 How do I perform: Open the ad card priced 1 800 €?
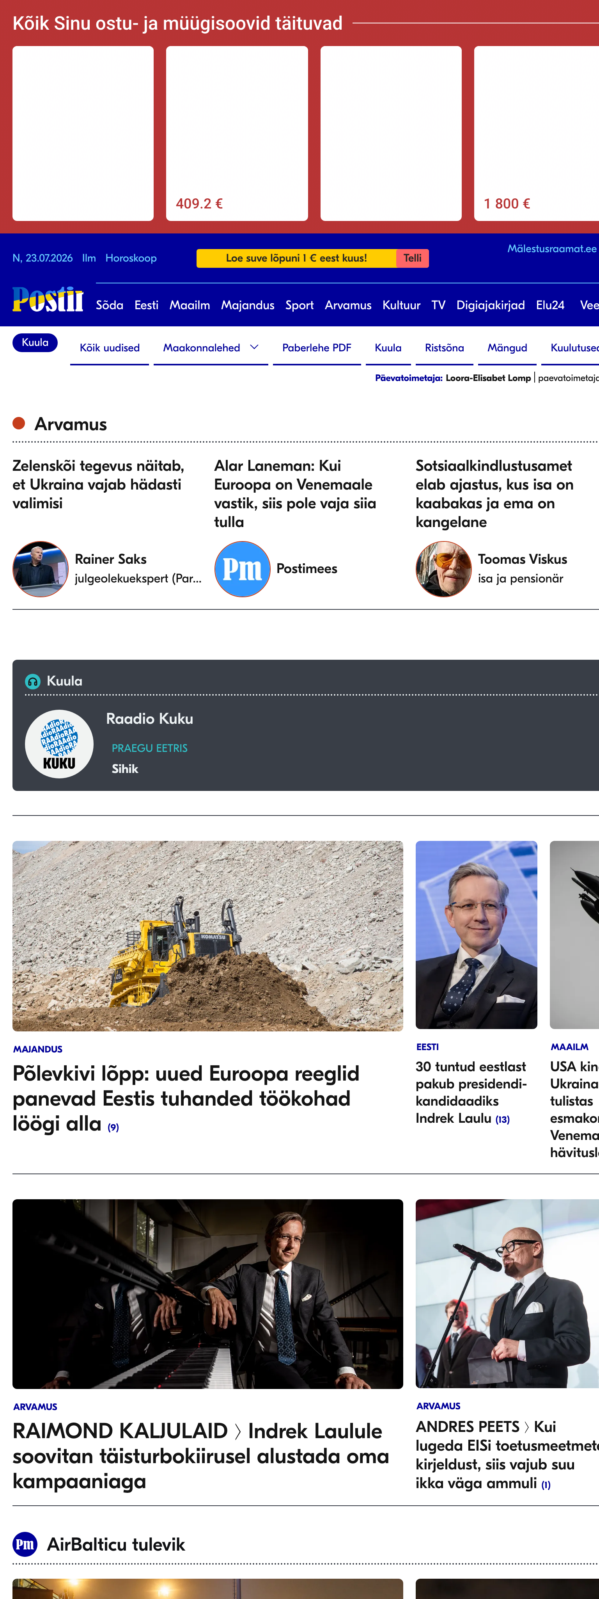click(536, 134)
